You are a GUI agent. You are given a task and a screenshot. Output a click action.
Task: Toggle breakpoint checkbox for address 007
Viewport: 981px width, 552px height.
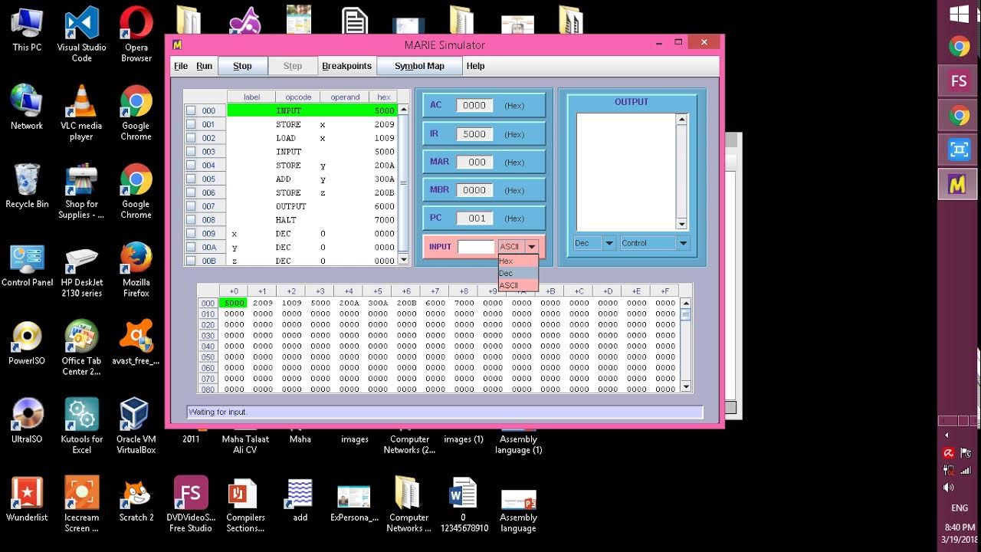pos(191,206)
